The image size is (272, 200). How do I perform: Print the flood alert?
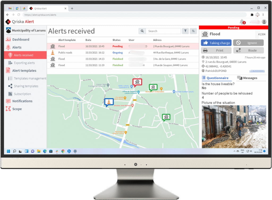click(216, 51)
